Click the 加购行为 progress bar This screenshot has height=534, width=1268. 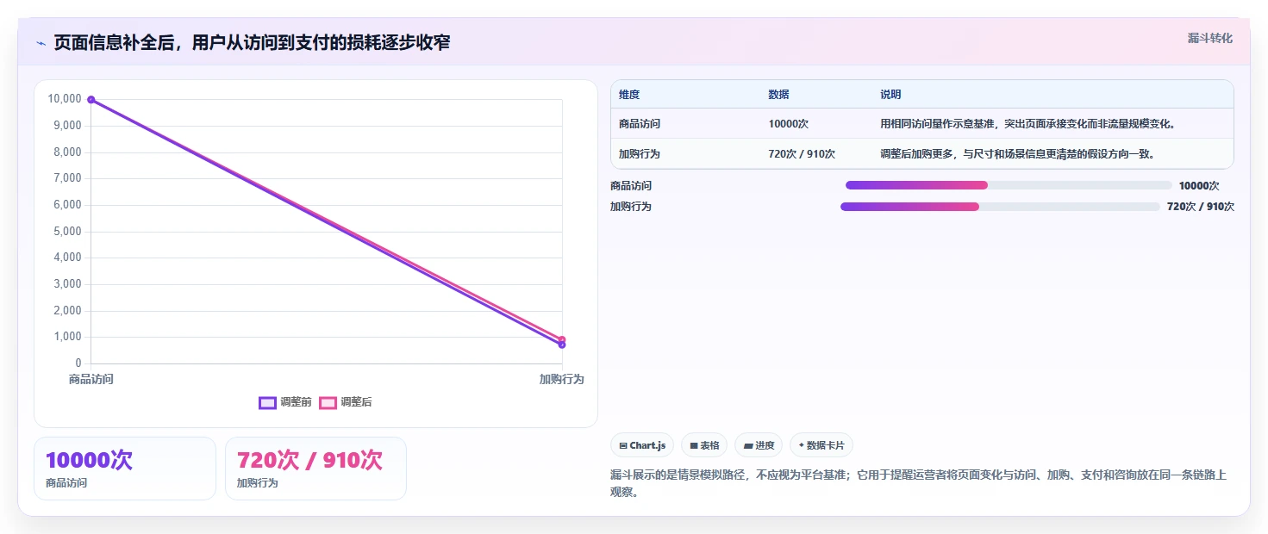[1000, 207]
